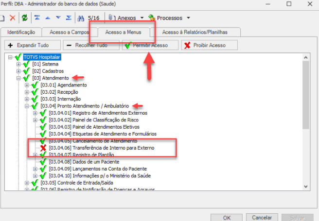
Task: Switch to the Identificação tab
Action: click(x=21, y=32)
